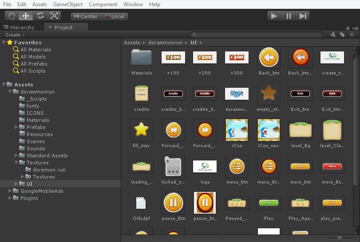Toggle pivot mode Center button
This screenshot has width=360, height=242.
coord(85,16)
